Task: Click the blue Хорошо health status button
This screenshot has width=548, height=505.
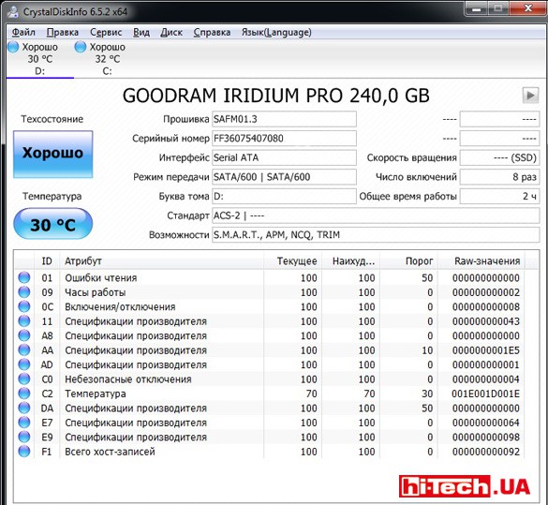Action: (53, 154)
